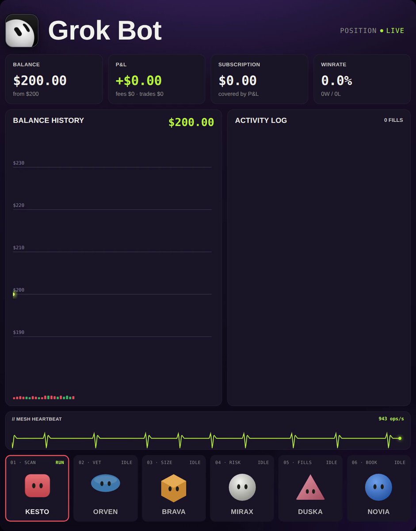Click the $200.00 value in Balance card
Viewport: 416px width, 531px height.
pos(40,81)
